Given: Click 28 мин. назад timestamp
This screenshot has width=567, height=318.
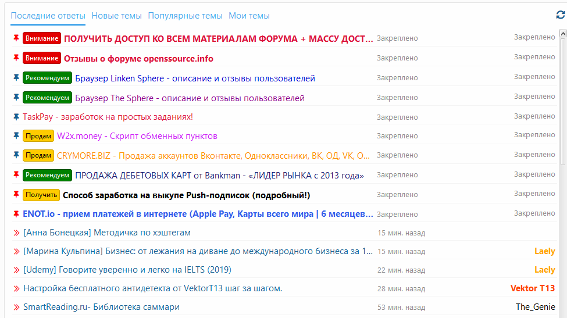Looking at the screenshot, I should pyautogui.click(x=401, y=289).
